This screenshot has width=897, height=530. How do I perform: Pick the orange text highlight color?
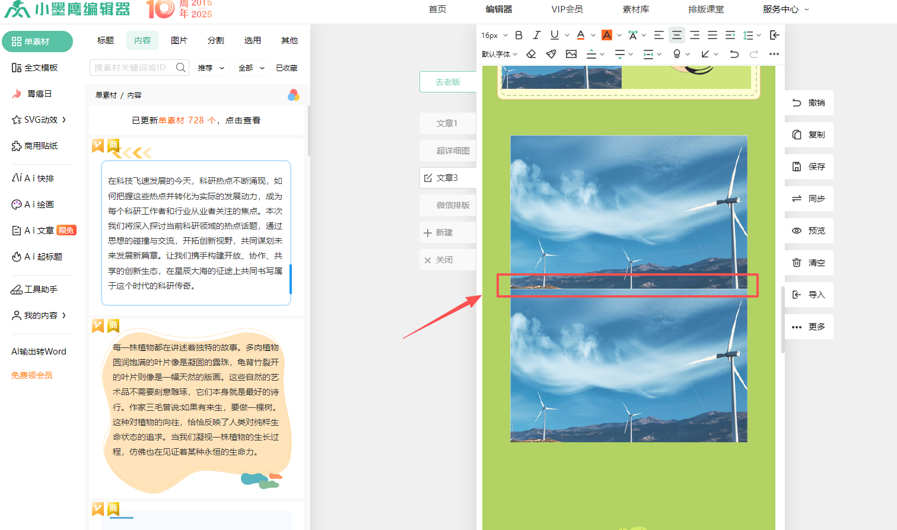607,35
